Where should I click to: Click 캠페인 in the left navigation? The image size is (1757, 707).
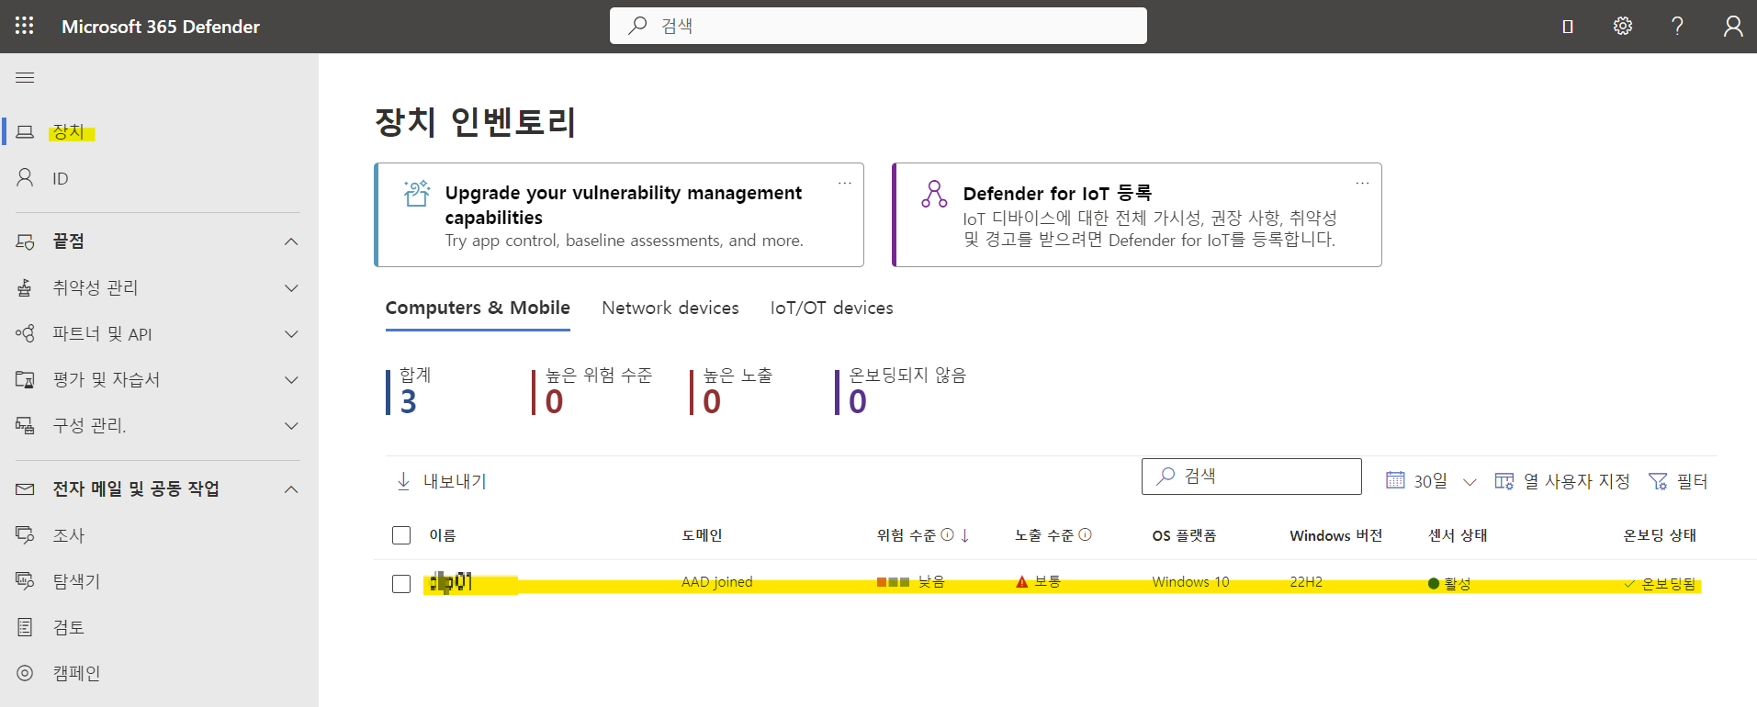(76, 673)
